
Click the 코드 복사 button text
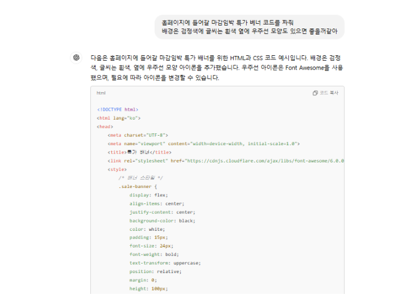[329, 93]
